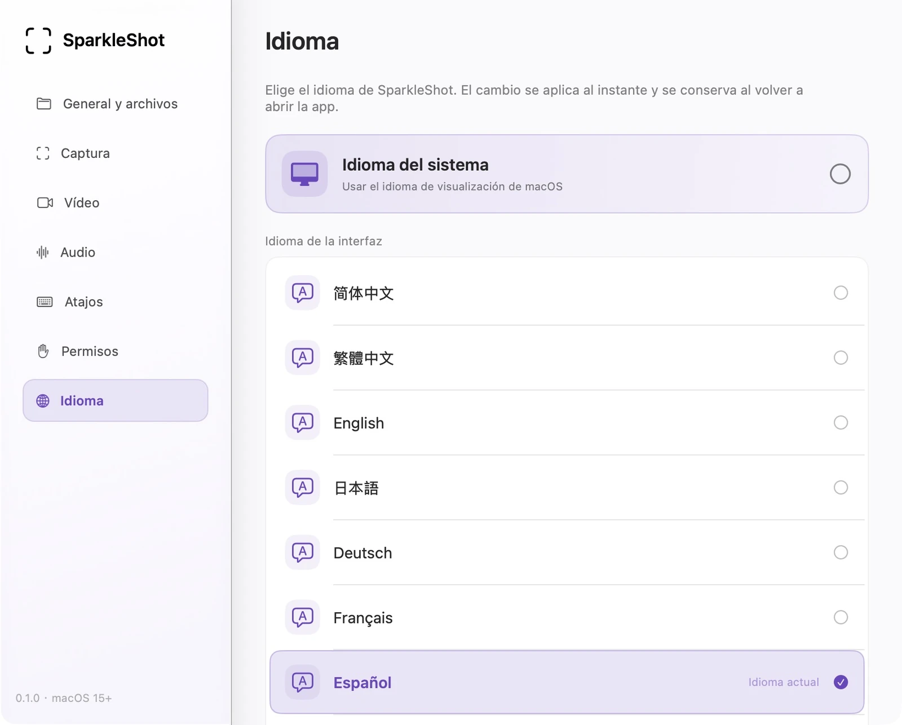
Task: Open the Permisos settings section
Action: [116, 351]
